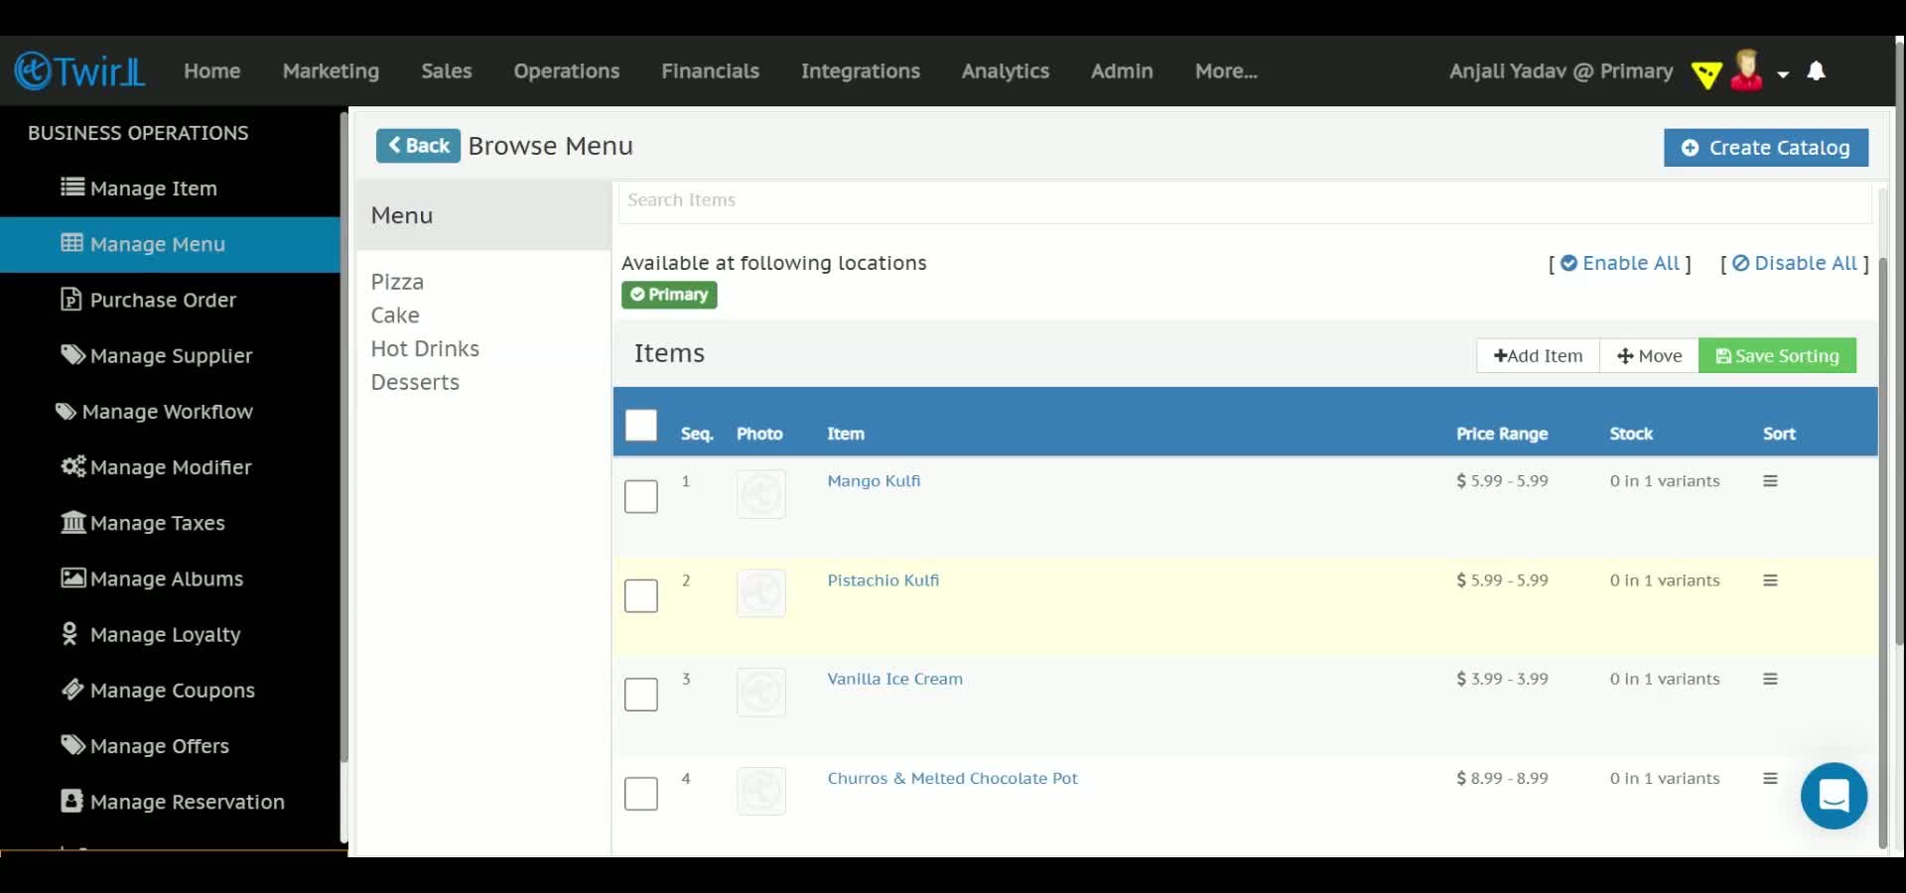The width and height of the screenshot is (1906, 893).
Task: Click into the Search Items field
Action: coord(1245,201)
